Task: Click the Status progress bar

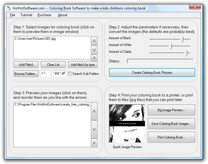Action: [160, 61]
